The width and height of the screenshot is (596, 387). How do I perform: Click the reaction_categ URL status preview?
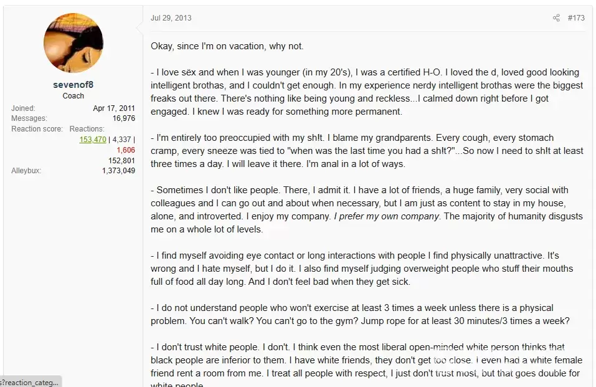pyautogui.click(x=31, y=382)
